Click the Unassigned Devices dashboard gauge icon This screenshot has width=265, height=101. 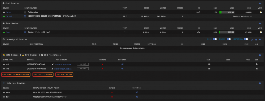click(x=260, y=39)
